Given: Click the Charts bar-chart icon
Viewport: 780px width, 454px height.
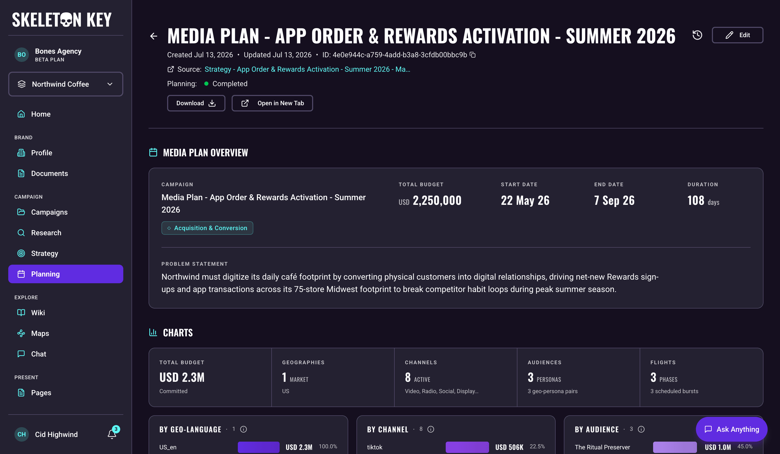Looking at the screenshot, I should tap(153, 333).
